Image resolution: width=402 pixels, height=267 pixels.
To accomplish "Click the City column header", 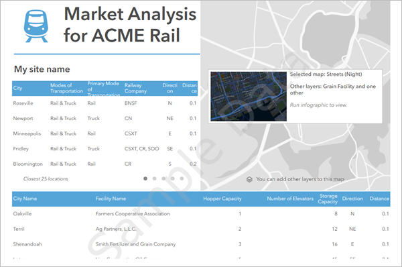I will (17, 88).
